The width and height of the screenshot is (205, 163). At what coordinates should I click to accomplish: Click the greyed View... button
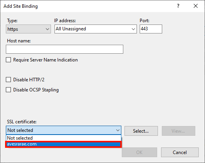click(179, 131)
